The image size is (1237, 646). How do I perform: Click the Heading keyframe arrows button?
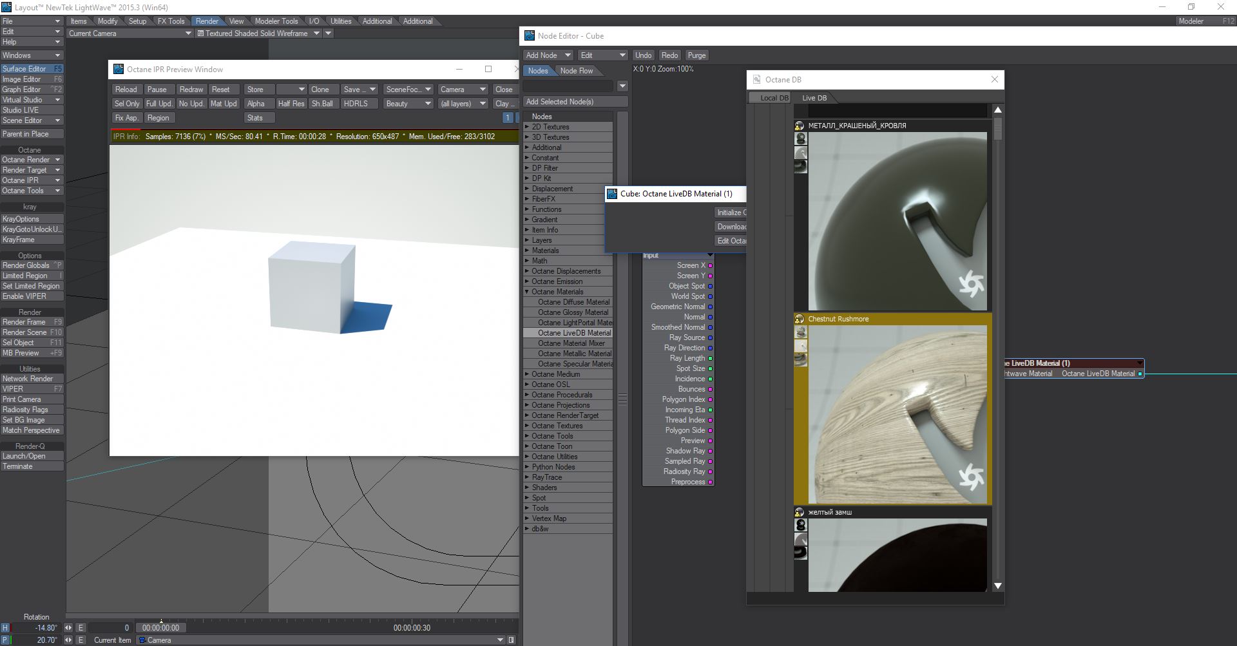click(x=68, y=627)
